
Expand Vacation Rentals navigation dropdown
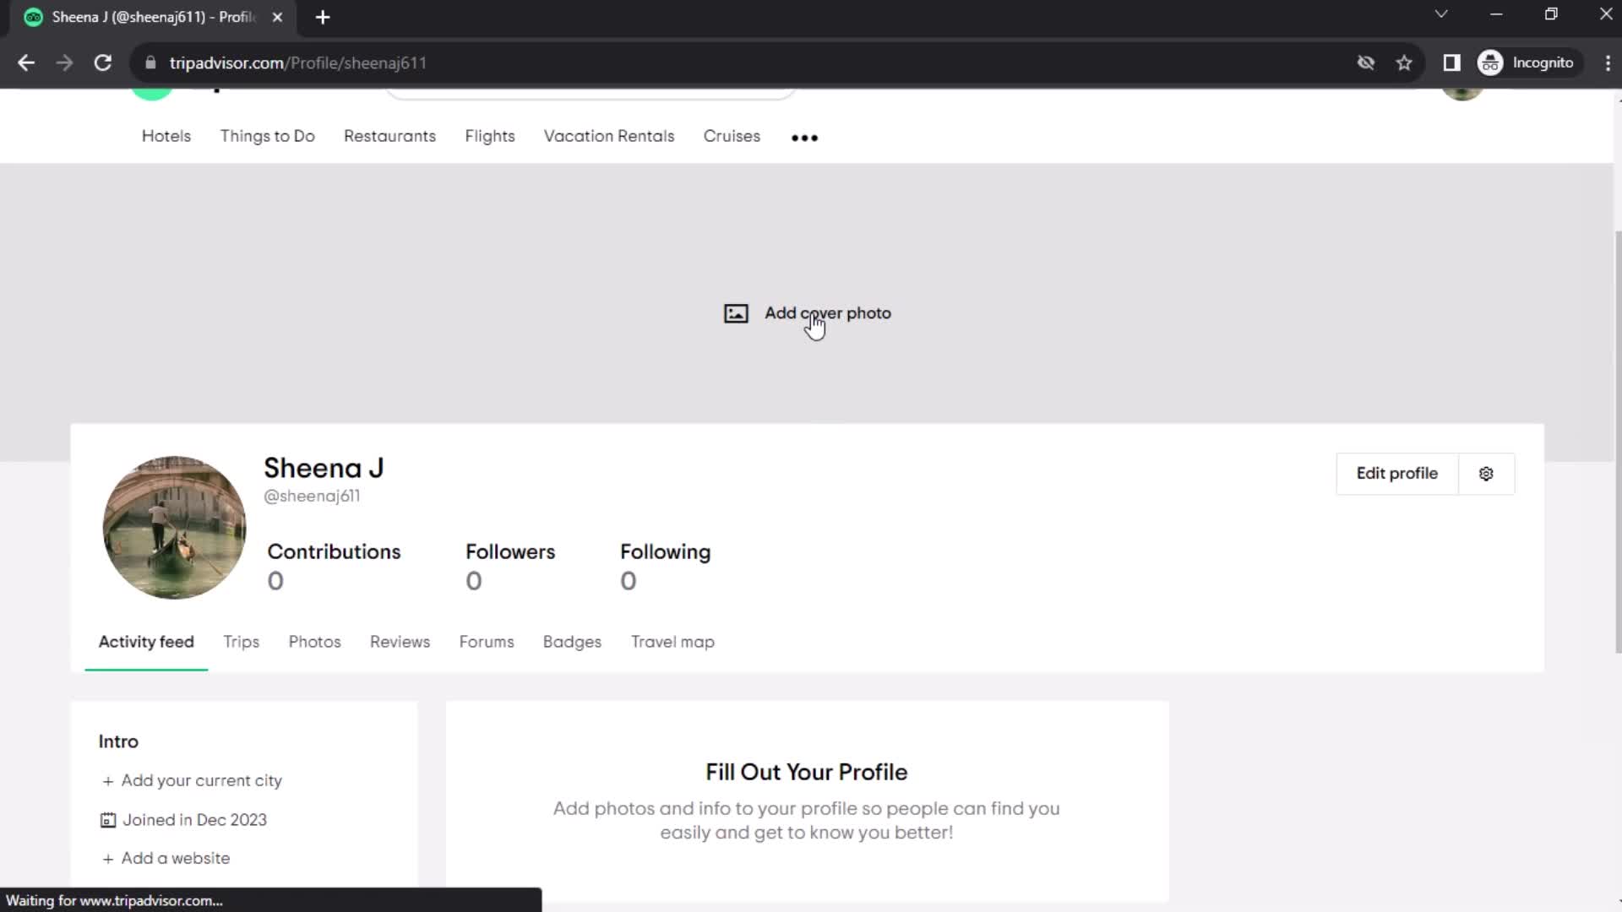608,136
